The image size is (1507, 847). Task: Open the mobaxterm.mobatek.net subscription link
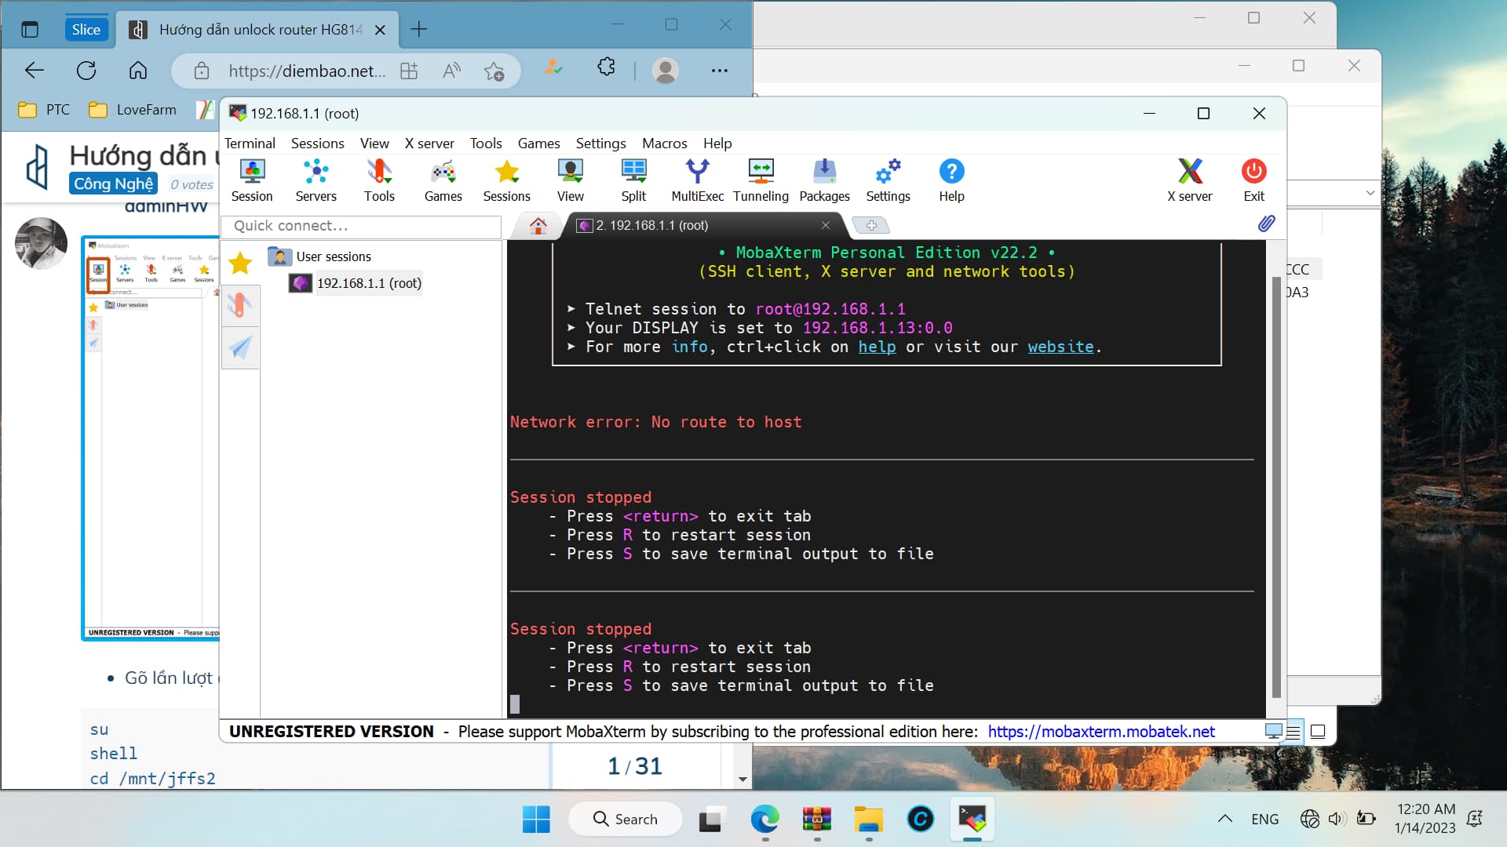coord(1101,732)
